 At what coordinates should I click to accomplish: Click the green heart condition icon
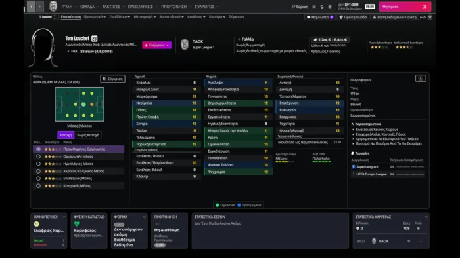[77, 224]
